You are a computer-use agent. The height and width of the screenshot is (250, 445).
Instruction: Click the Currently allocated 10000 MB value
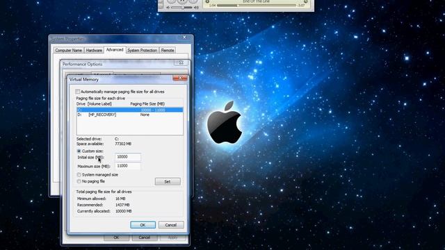coord(124,211)
